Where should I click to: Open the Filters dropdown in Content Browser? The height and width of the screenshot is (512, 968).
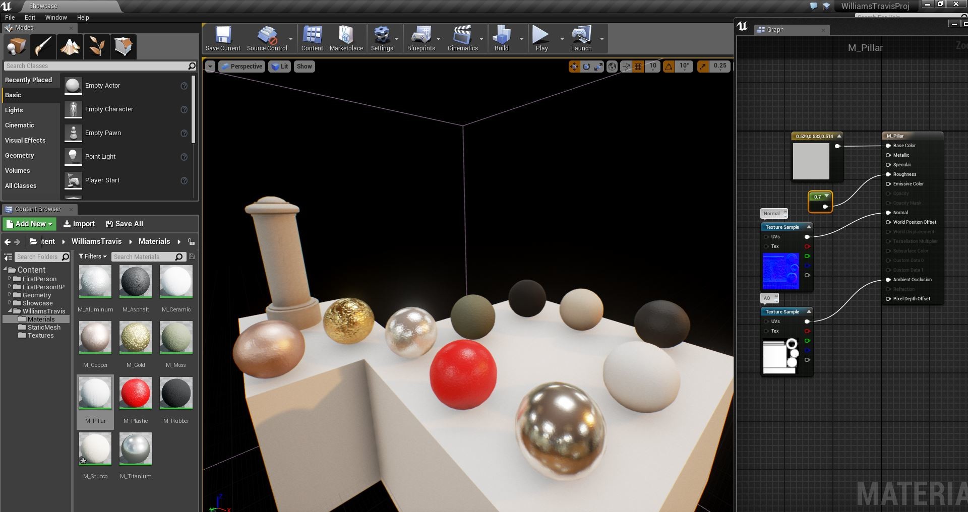click(x=93, y=257)
